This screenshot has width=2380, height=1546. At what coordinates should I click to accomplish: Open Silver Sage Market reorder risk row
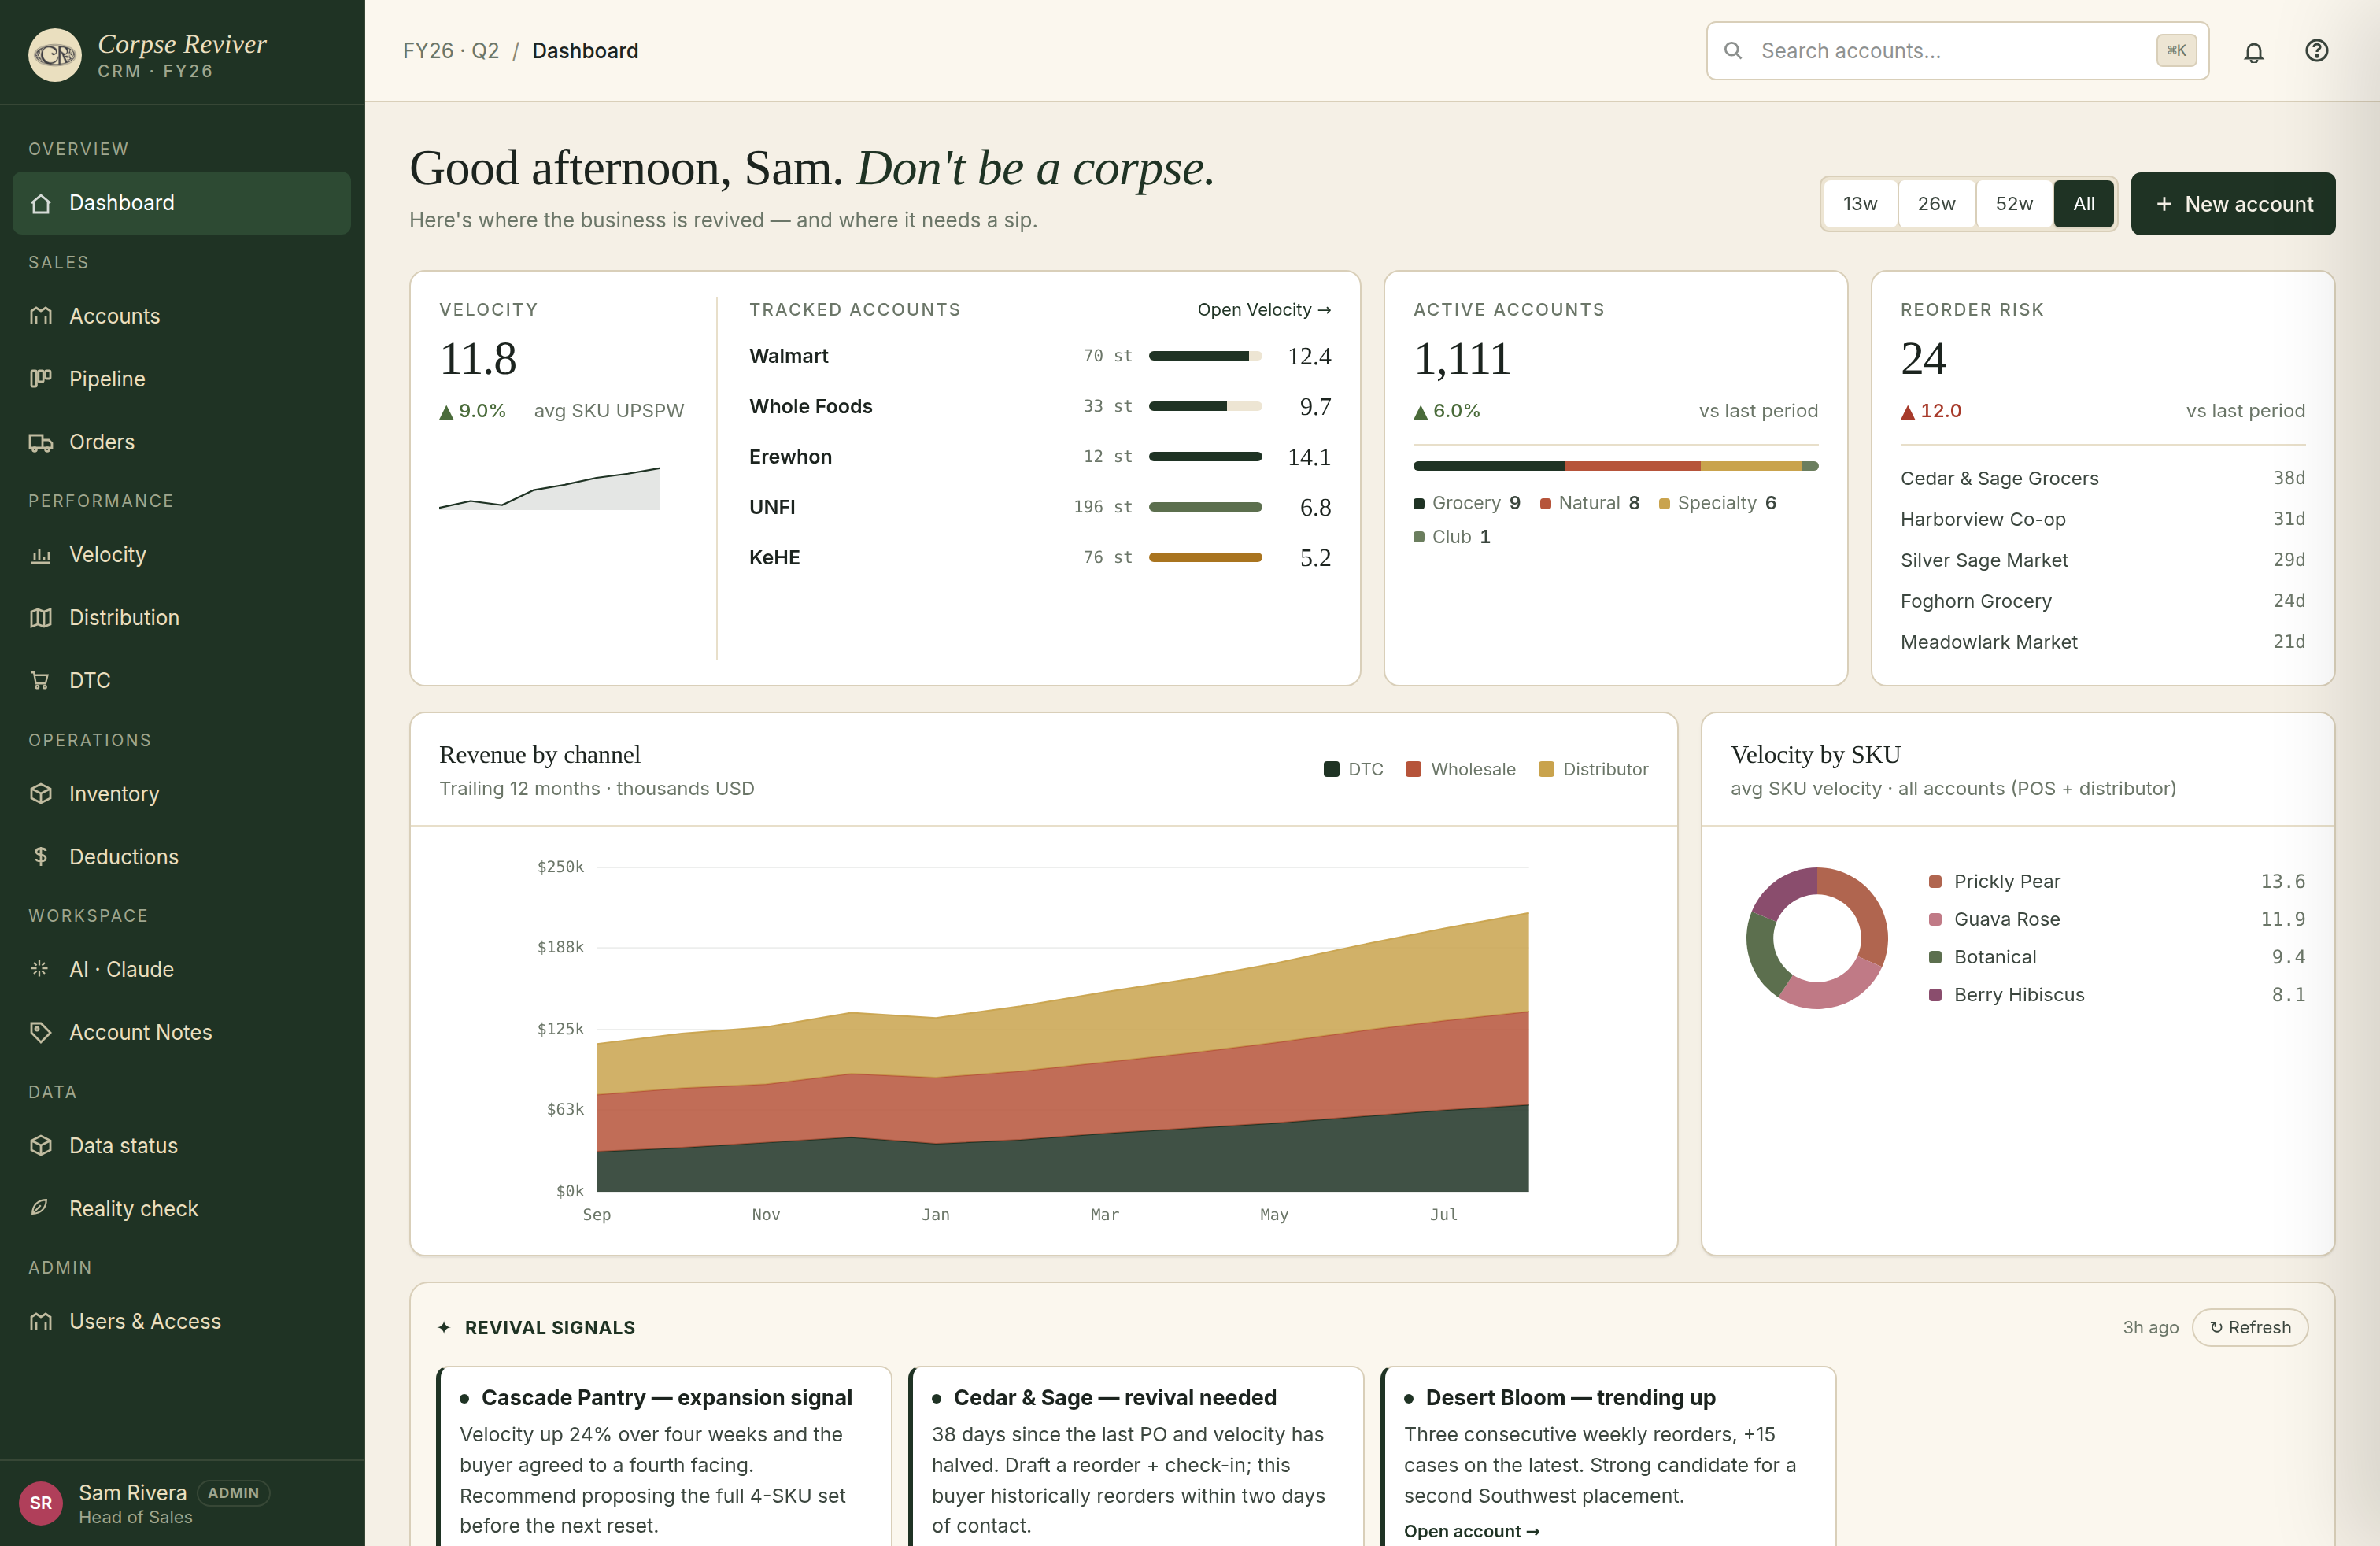pos(2103,560)
